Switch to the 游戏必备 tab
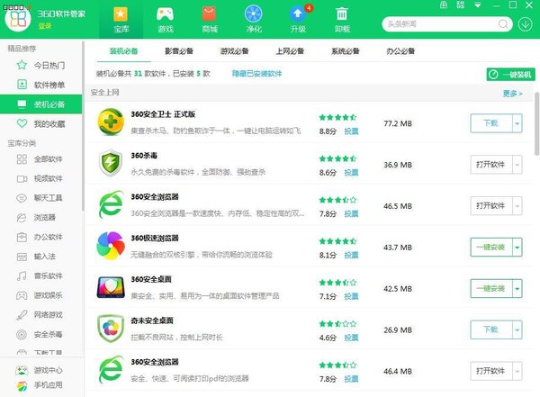The width and height of the screenshot is (540, 397). click(234, 51)
